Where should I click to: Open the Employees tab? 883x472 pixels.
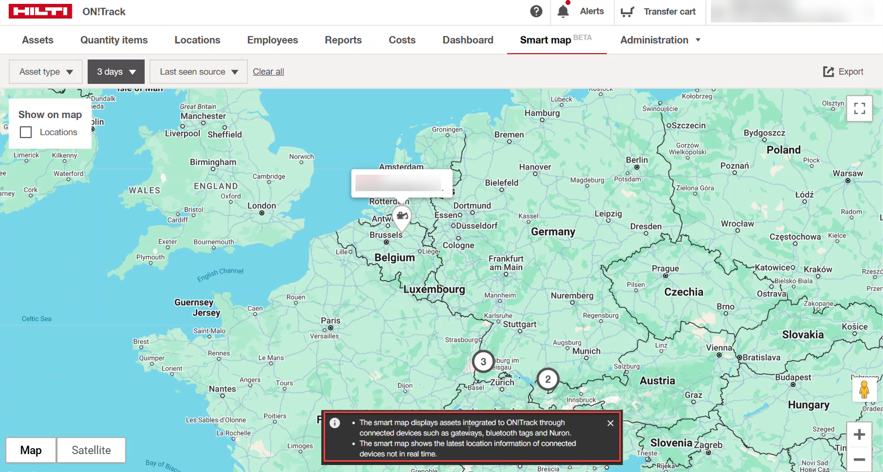(x=273, y=40)
